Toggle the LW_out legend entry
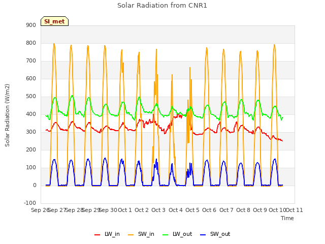This screenshot has width=325, height=244. [177, 234]
